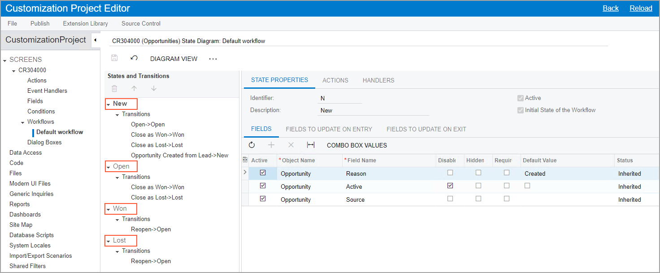Select Opportunity Created from Lead->New transition

(179, 155)
